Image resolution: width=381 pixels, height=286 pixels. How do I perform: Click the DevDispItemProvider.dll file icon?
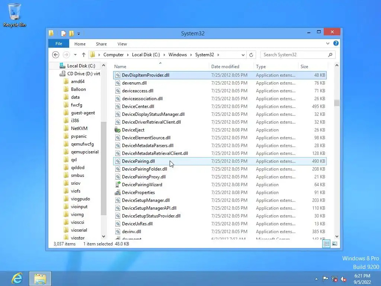click(x=118, y=75)
